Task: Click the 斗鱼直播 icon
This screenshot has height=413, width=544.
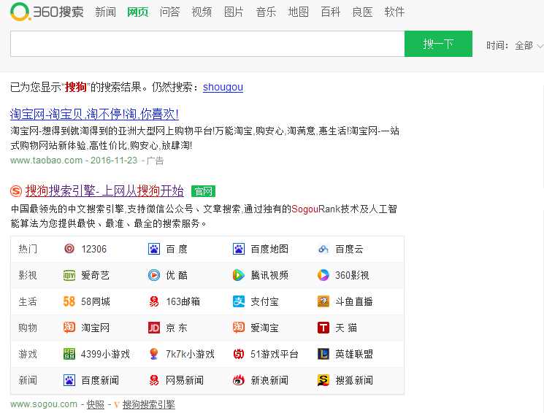Action: coord(323,301)
